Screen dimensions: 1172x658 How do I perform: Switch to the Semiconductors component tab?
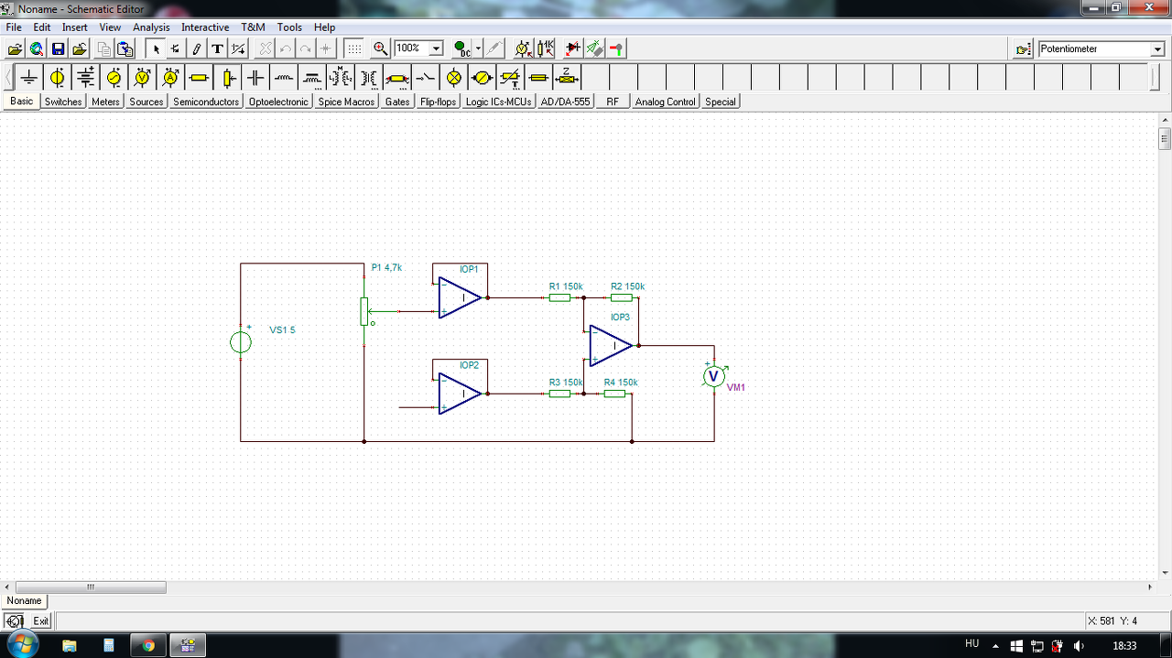(x=205, y=102)
